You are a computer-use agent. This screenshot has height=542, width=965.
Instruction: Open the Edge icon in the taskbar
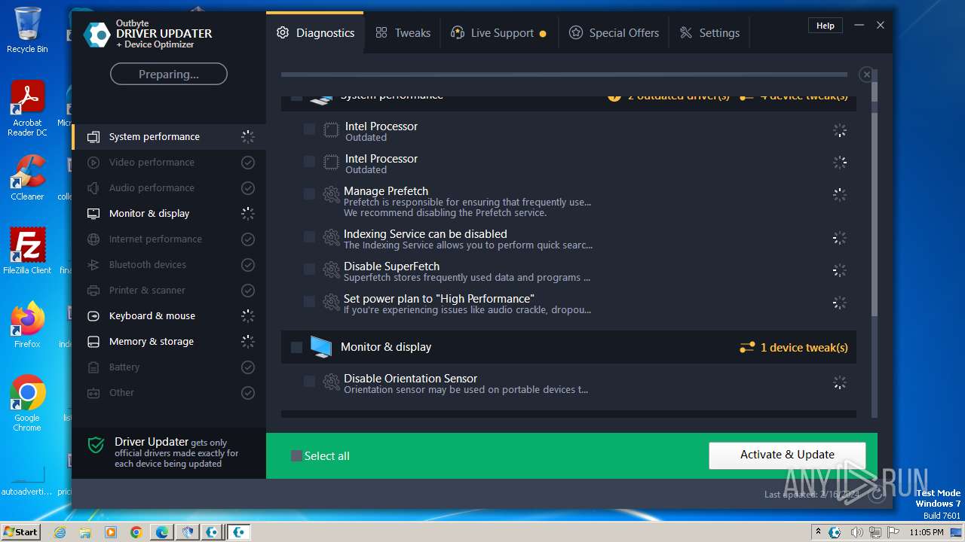coord(162,532)
